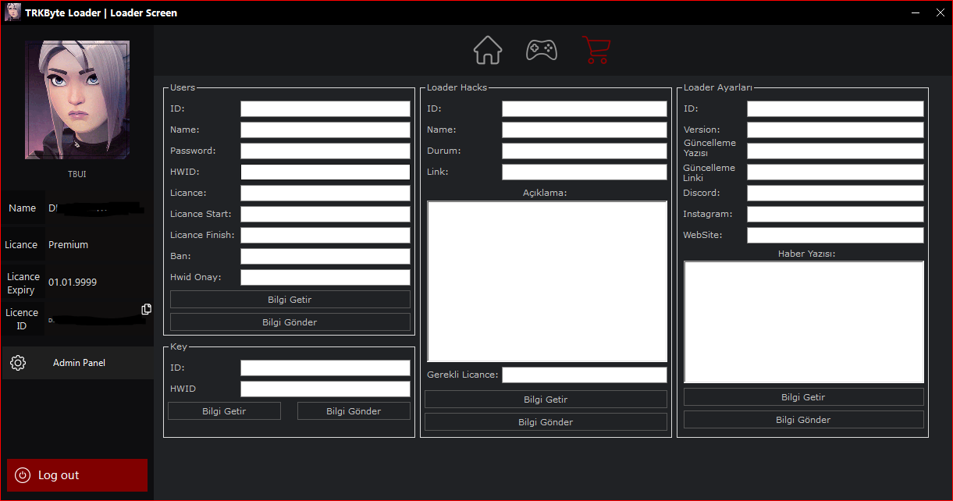Copy Licence ID with the copy icon
Viewport: 953px width, 501px height.
tap(146, 309)
